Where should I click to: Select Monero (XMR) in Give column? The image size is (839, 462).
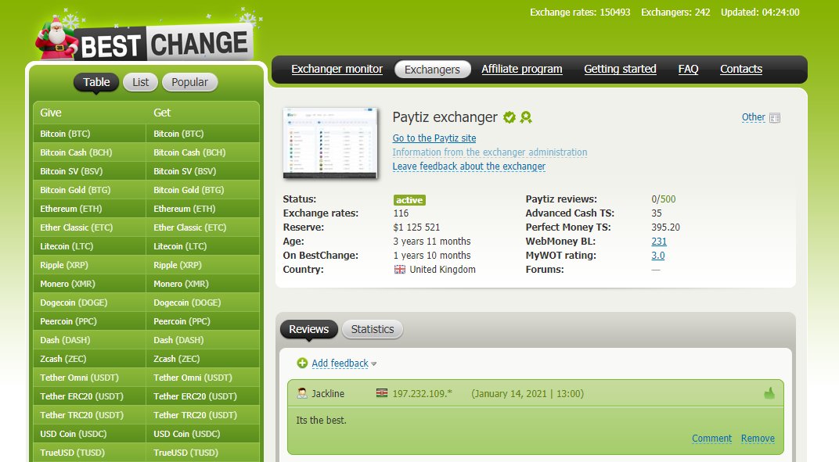(89, 284)
